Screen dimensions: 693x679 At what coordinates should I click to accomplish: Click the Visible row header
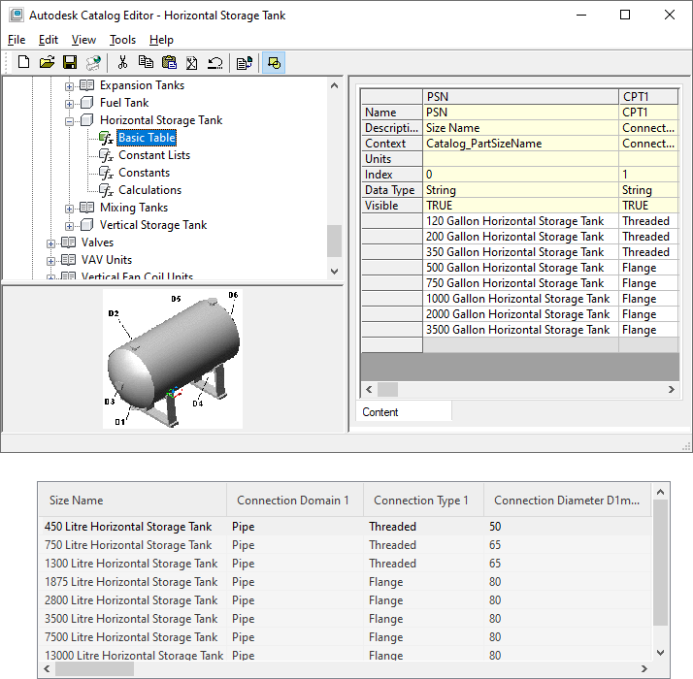coord(391,206)
